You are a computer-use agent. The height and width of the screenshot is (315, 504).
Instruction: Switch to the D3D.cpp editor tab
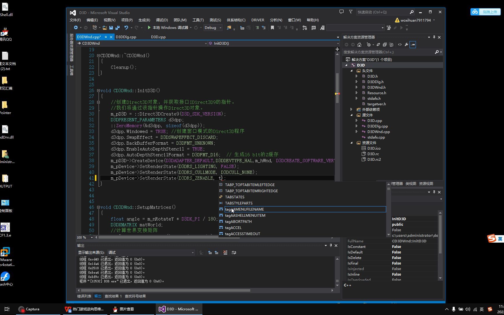click(158, 37)
